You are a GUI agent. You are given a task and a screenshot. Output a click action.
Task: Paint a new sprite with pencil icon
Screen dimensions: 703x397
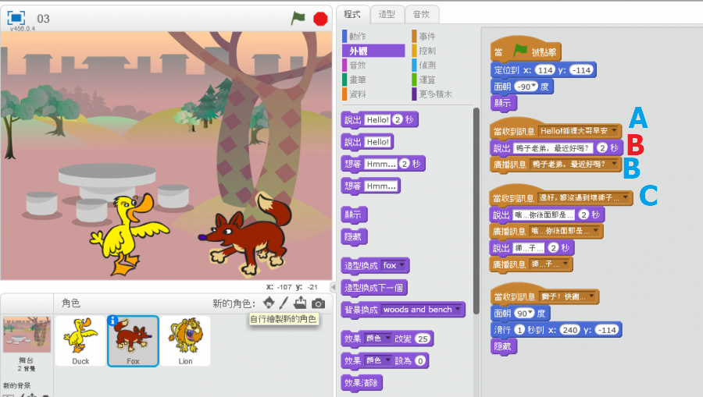(x=284, y=303)
